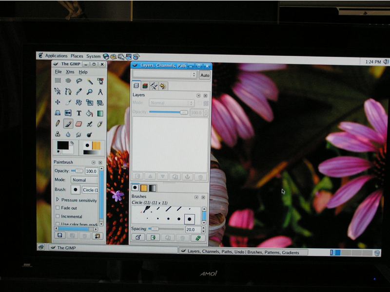390x292 pixels.
Task: Enable the Fade out checkbox
Action: [58, 208]
